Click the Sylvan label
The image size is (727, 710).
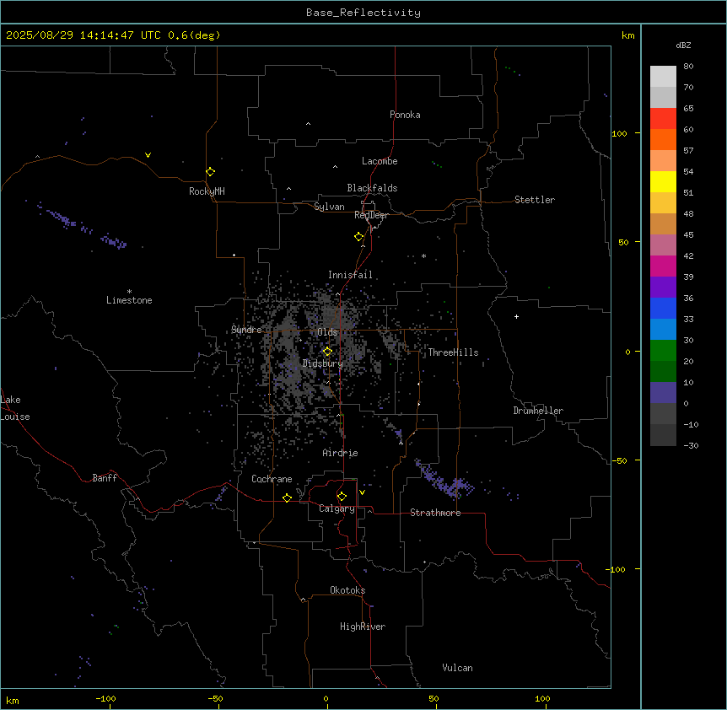click(x=329, y=207)
